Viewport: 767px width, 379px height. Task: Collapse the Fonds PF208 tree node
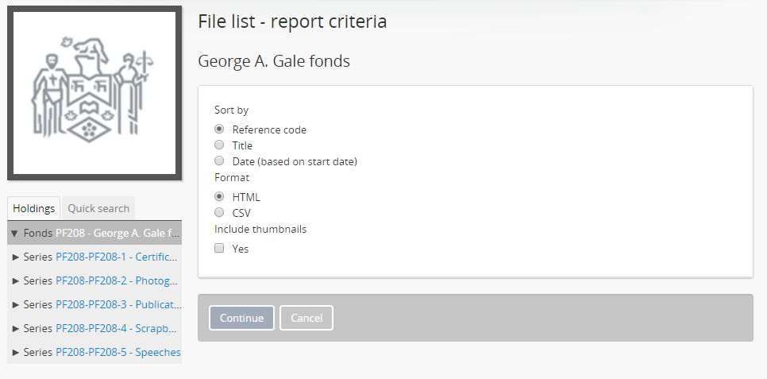click(x=14, y=234)
